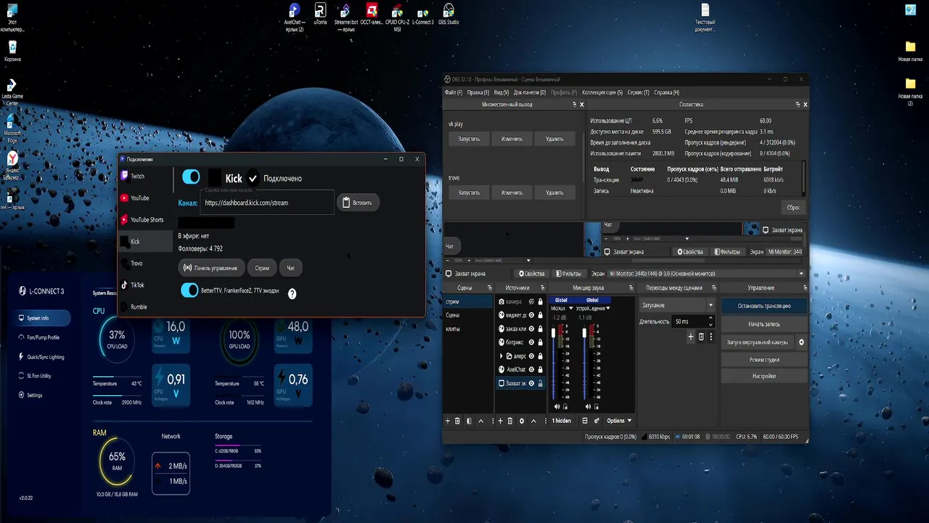The width and height of the screenshot is (929, 523).
Task: Increase transition duration stepper up
Action: point(711,318)
